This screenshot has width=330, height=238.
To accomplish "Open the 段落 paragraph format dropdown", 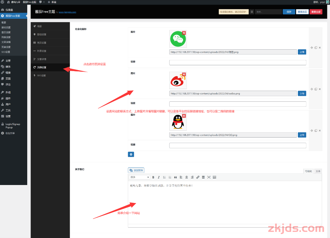I will coord(139,177).
